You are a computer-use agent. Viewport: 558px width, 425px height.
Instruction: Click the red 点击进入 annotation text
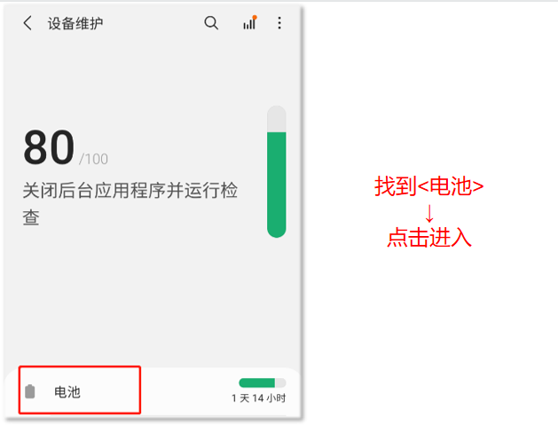click(429, 238)
